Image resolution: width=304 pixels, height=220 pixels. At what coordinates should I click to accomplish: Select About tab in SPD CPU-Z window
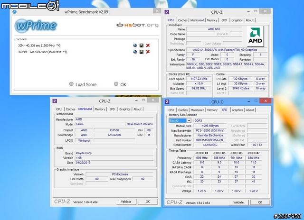click(250, 110)
